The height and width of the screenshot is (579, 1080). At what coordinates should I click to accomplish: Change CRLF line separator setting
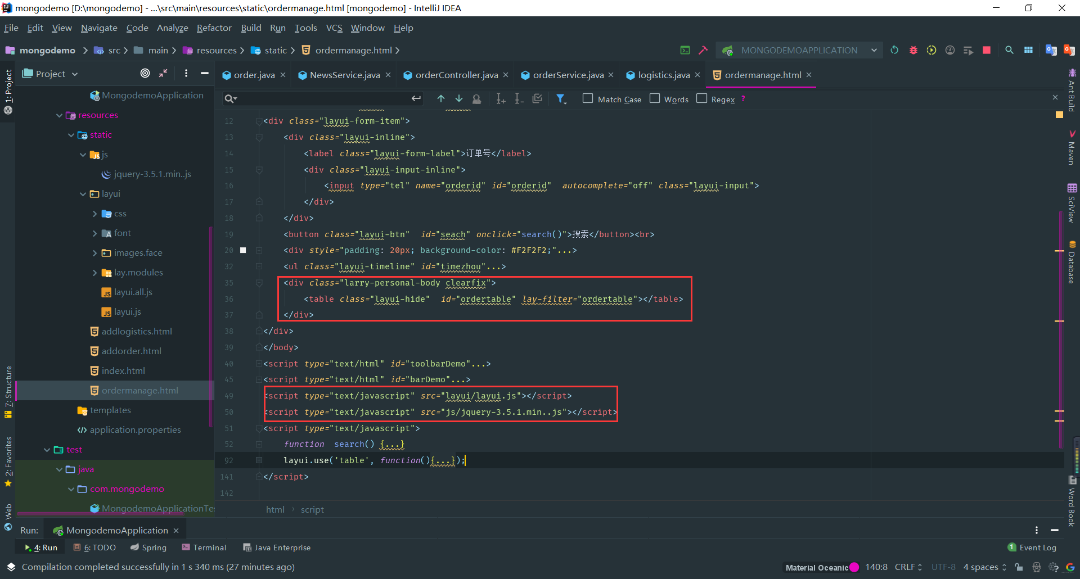coord(908,567)
